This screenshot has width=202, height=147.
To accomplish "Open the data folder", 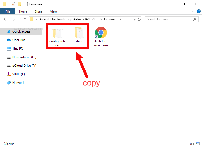I will pyautogui.click(x=79, y=34).
